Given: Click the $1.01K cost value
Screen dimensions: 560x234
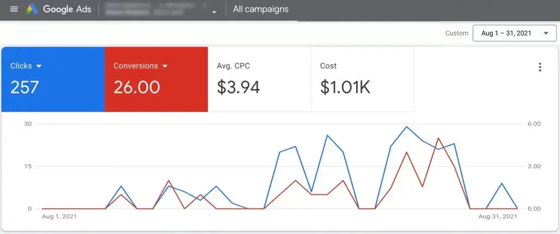Looking at the screenshot, I should point(345,87).
